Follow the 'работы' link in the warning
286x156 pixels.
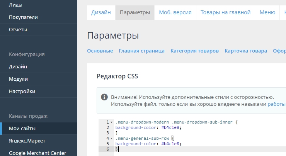click(x=276, y=104)
